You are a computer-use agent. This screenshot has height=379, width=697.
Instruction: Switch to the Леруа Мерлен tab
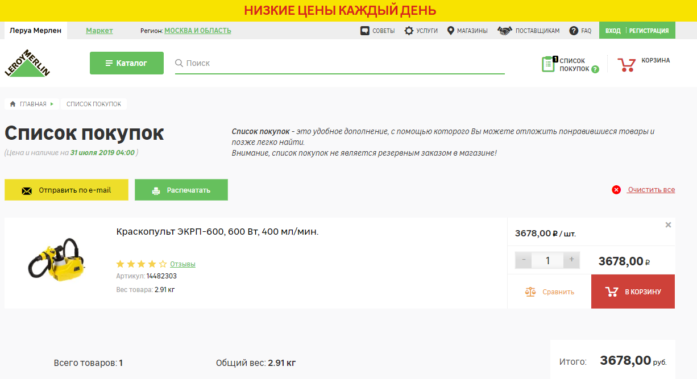(x=36, y=31)
